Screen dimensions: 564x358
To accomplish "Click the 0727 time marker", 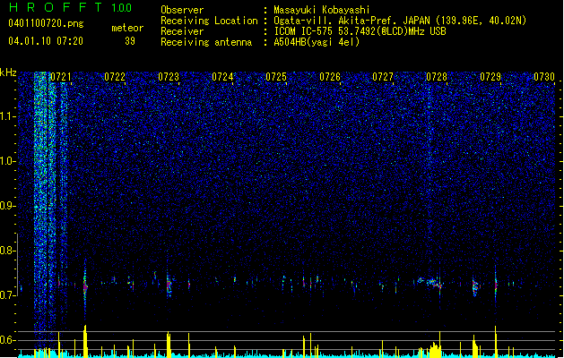I will [383, 77].
